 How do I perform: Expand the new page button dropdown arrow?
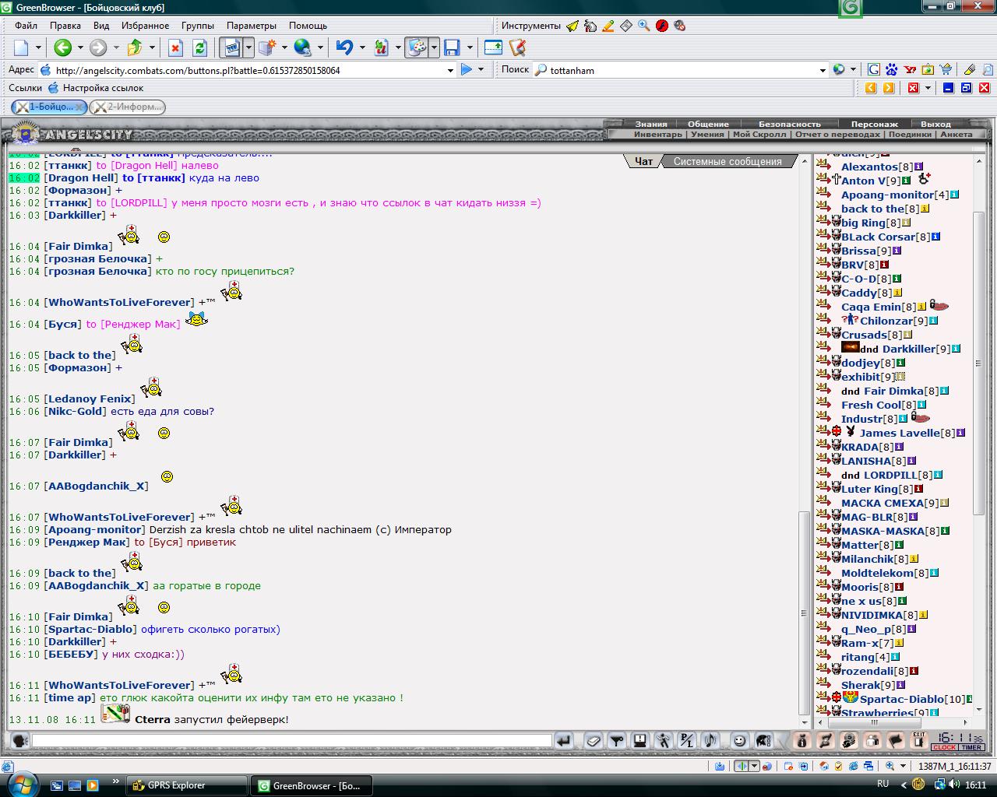(38, 47)
